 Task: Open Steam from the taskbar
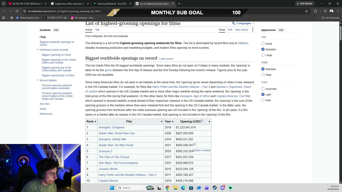(215, 188)
